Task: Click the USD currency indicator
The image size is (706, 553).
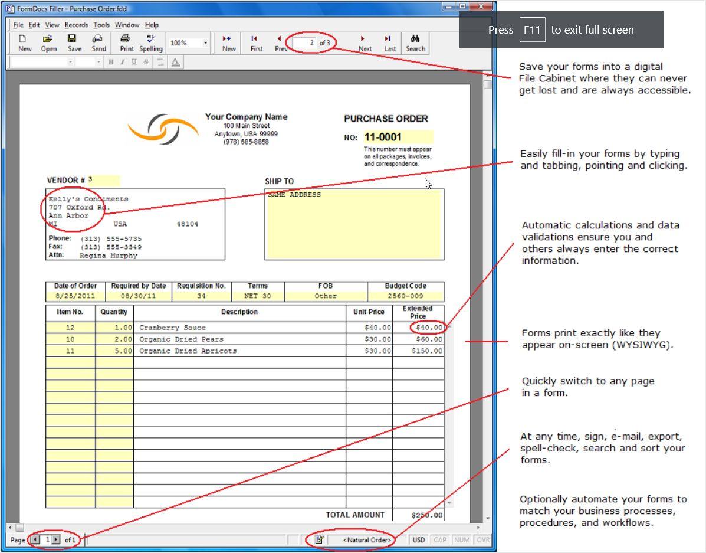Action: [x=419, y=540]
